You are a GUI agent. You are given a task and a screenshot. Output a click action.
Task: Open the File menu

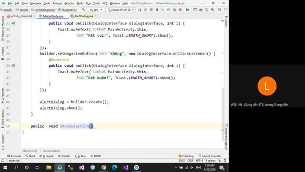(10, 3)
